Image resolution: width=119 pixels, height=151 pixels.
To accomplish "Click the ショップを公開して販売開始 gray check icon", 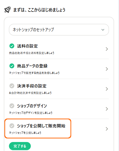I will click(x=12, y=126).
